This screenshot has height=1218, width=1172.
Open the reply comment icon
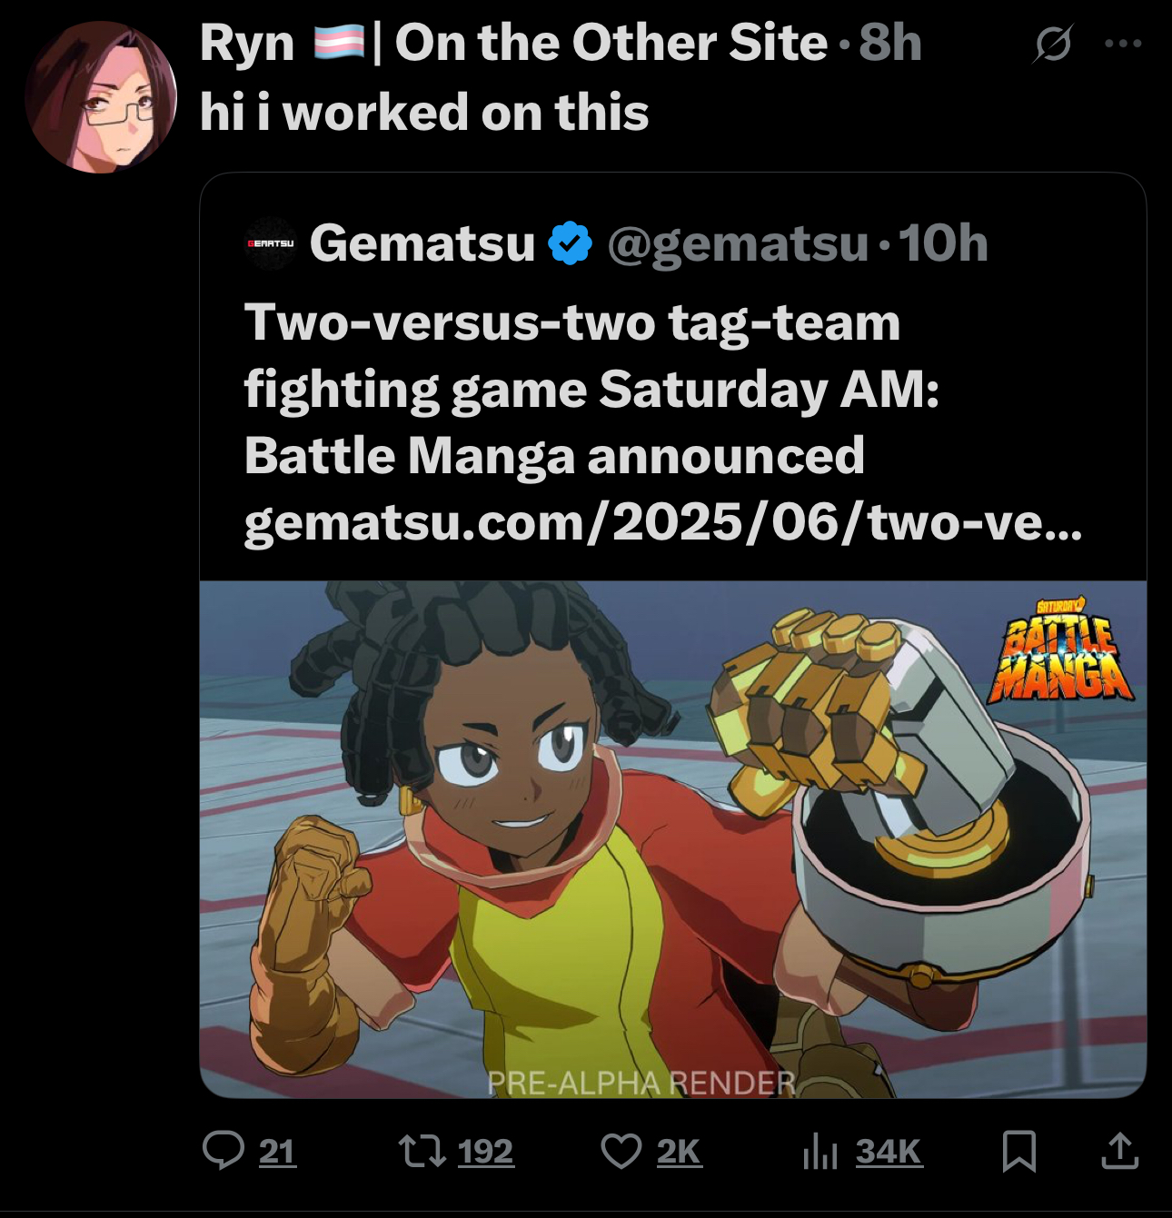[x=223, y=1151]
